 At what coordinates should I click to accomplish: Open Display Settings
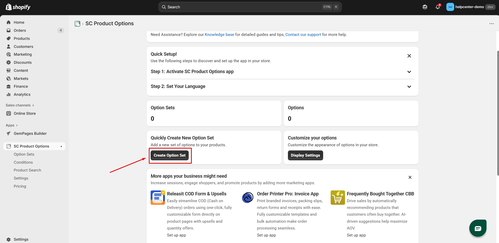point(305,155)
